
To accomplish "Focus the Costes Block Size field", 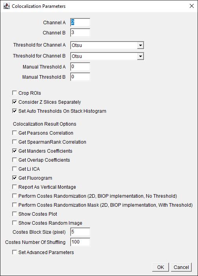I will click(80, 232).
